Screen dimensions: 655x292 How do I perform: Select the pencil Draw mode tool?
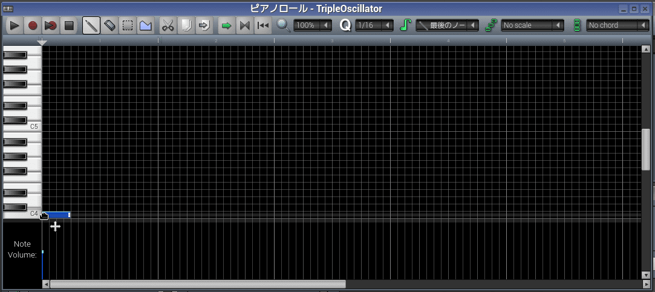click(91, 25)
